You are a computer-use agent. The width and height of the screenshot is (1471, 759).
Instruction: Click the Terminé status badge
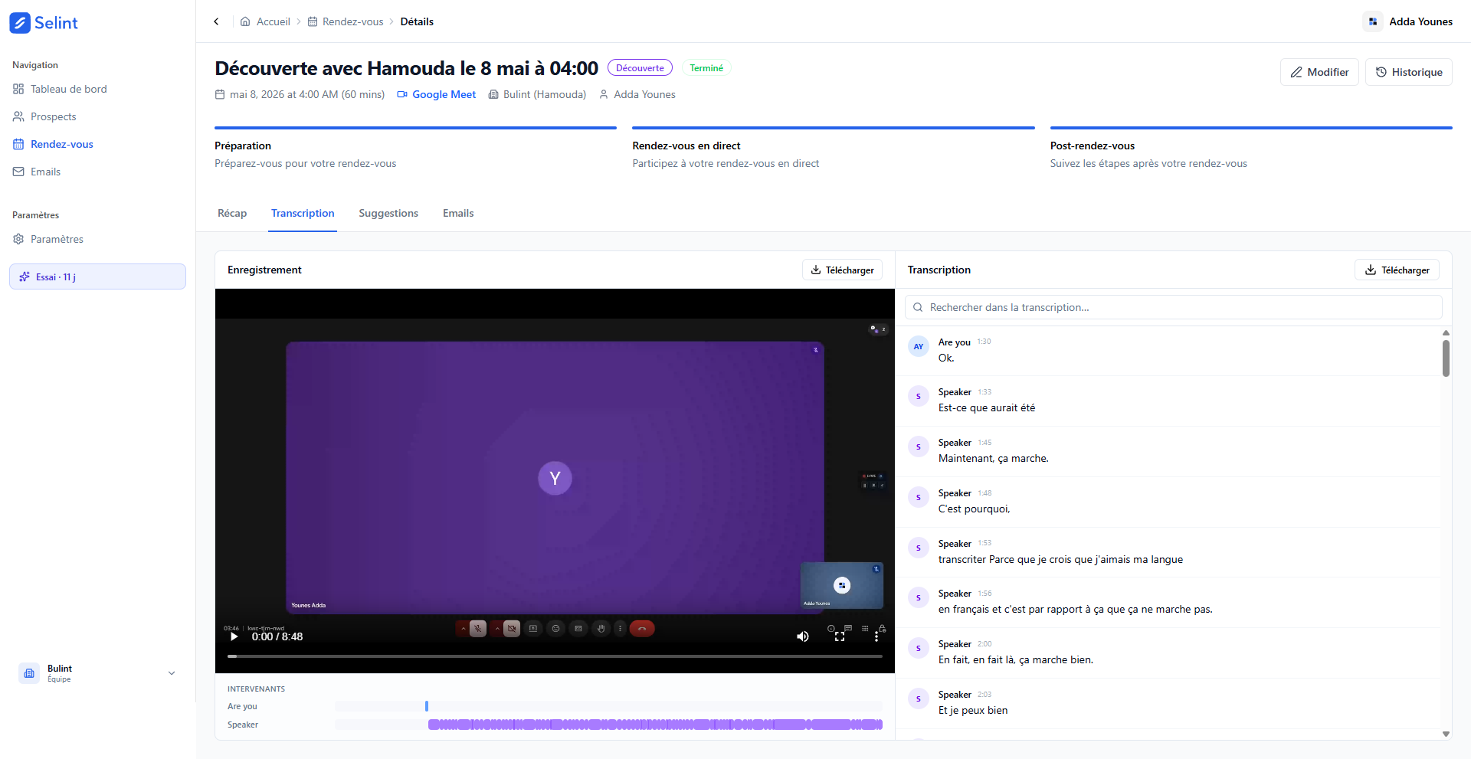coord(706,67)
